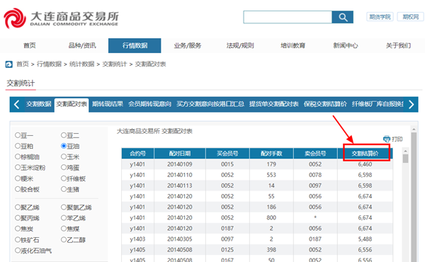425x262 pixels.
Task: Click 交割结算价 column header
Action: [365, 154]
